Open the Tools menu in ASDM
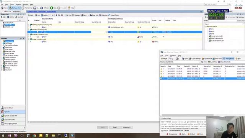245x138 pixels. [x=12, y=5]
